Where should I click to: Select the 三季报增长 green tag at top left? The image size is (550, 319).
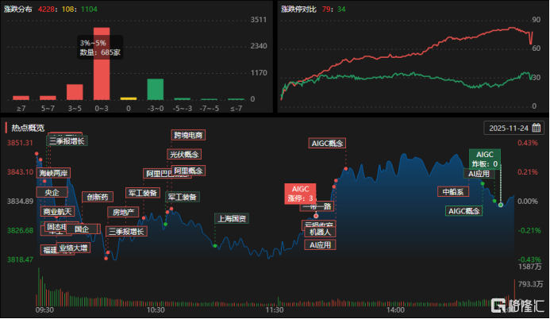tap(67, 141)
